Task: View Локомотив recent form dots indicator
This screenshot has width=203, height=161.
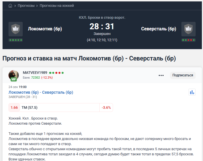Action: (16, 40)
